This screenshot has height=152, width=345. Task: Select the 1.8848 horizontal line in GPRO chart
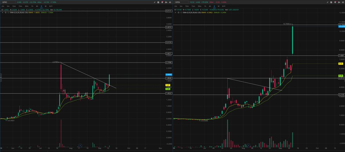(x=83, y=78)
